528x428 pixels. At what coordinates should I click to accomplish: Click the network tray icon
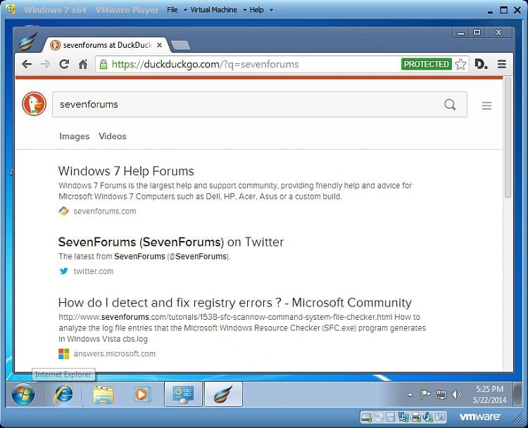tap(441, 394)
